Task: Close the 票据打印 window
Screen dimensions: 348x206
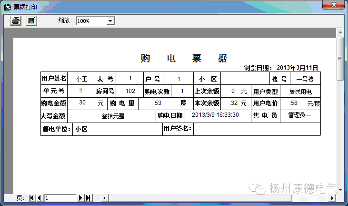Action: 333,5
